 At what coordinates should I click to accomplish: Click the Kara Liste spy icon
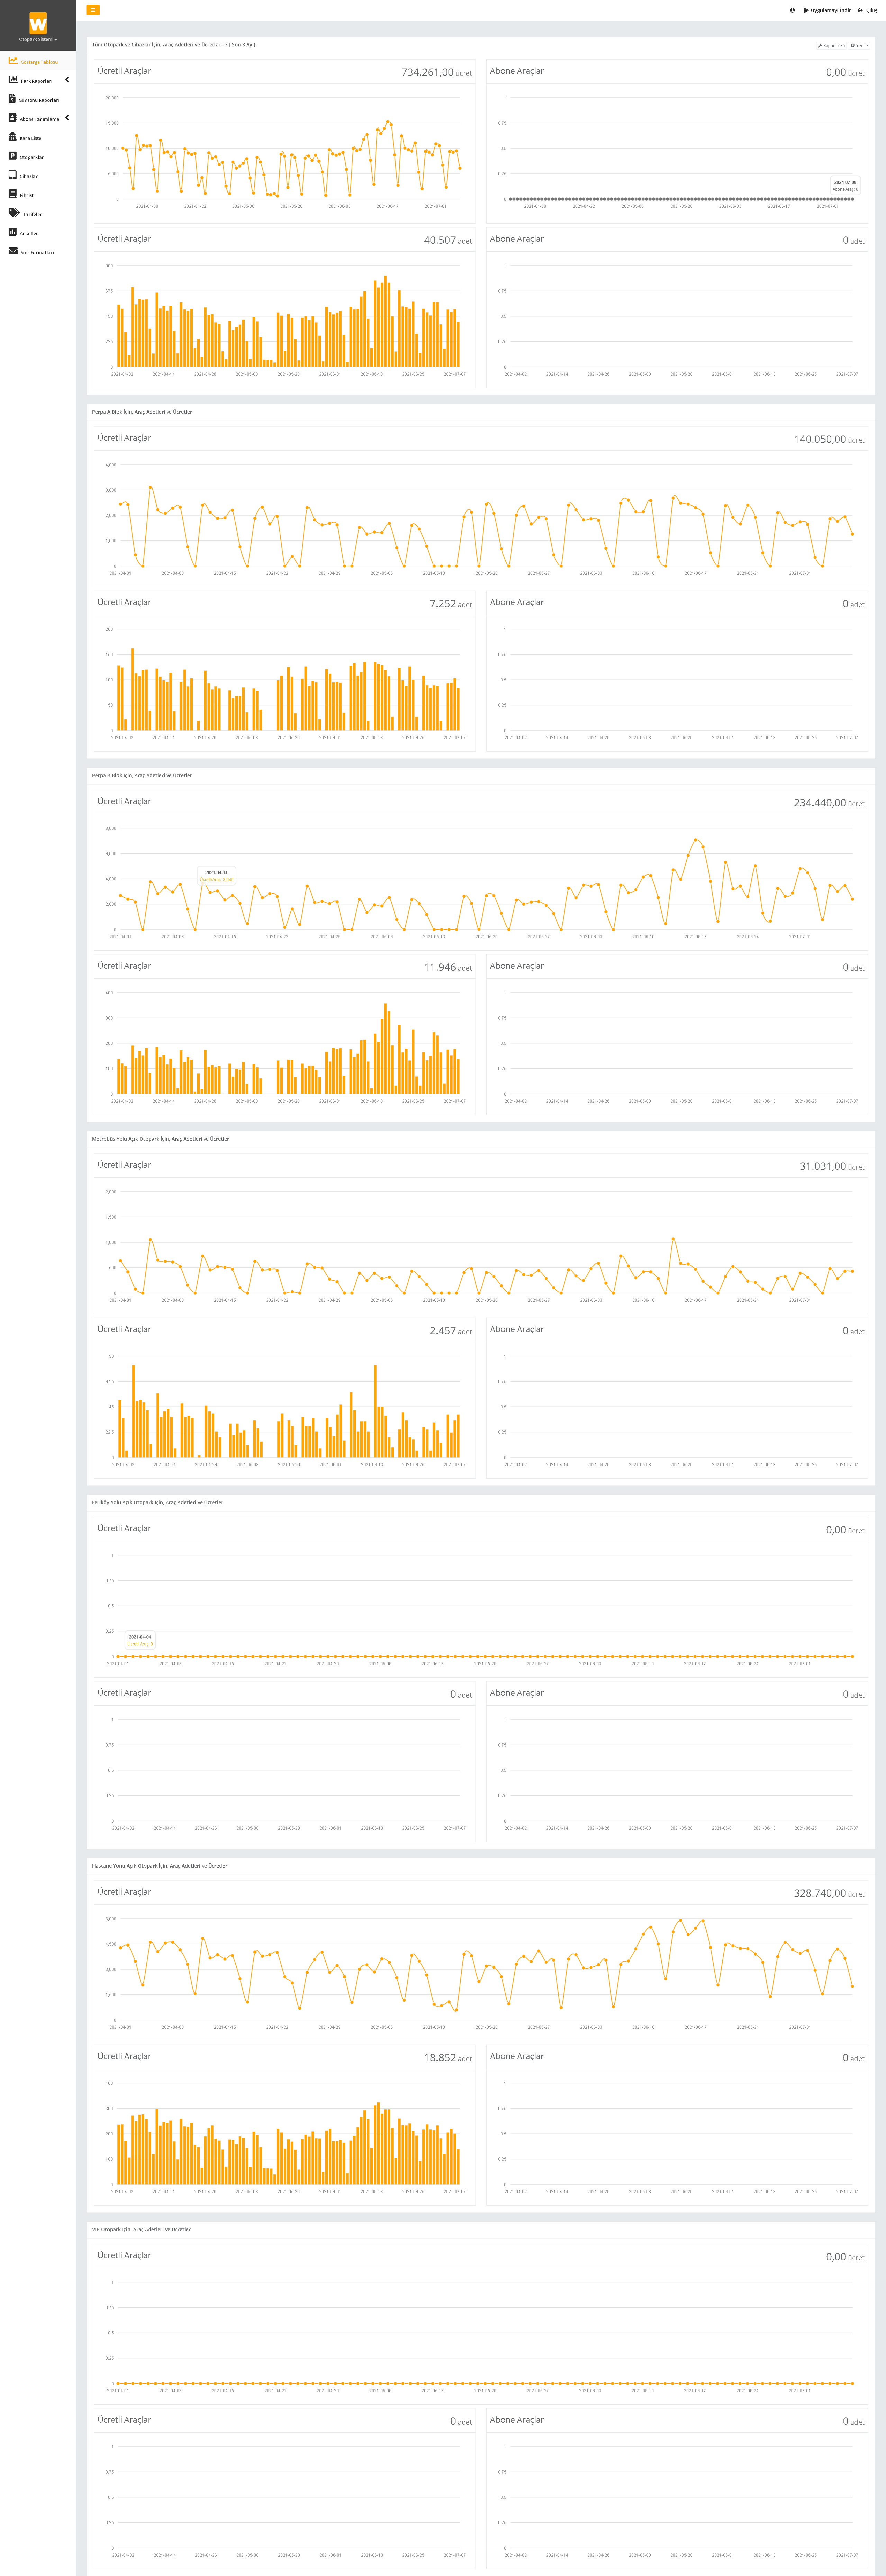[x=13, y=137]
